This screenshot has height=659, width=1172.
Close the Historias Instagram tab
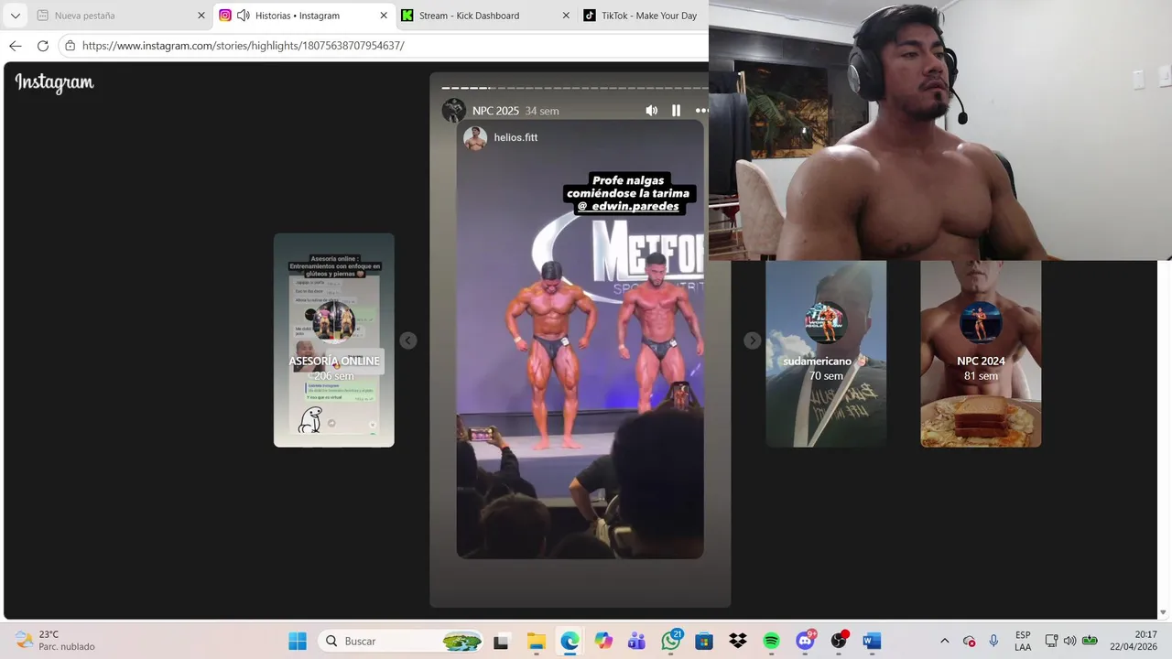point(384,16)
